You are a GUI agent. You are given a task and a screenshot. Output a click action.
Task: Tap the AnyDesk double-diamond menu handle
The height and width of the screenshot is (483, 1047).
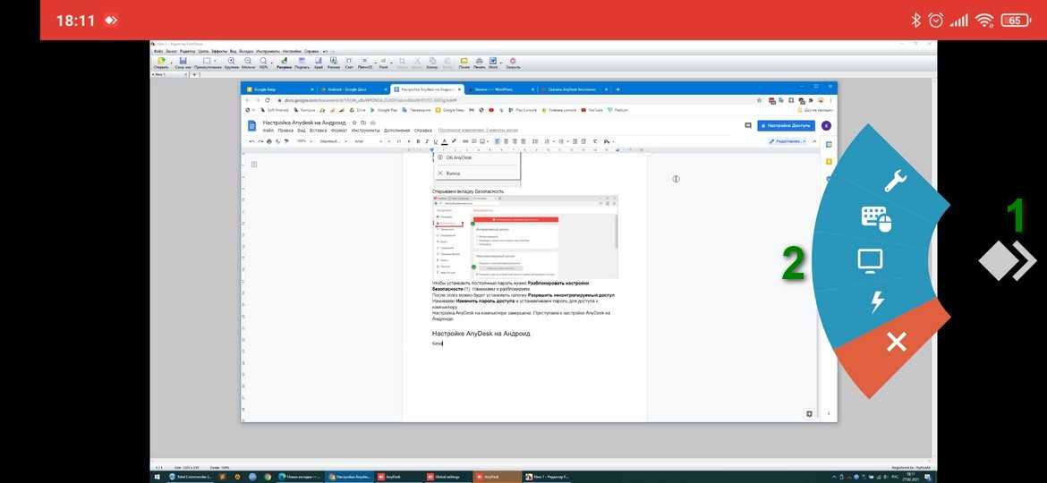click(1007, 261)
